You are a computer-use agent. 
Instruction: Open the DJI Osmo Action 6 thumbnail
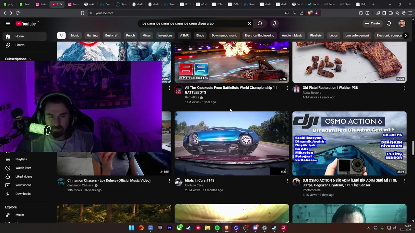350,143
